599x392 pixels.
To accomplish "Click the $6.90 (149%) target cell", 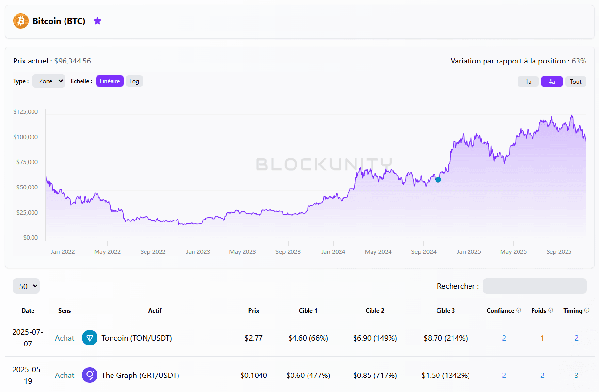I will (x=375, y=338).
